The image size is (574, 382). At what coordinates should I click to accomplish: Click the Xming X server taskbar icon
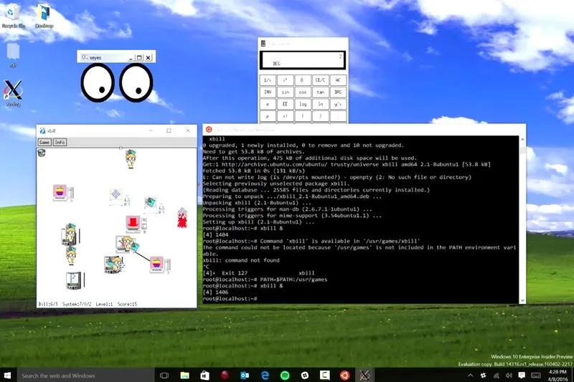click(x=364, y=376)
